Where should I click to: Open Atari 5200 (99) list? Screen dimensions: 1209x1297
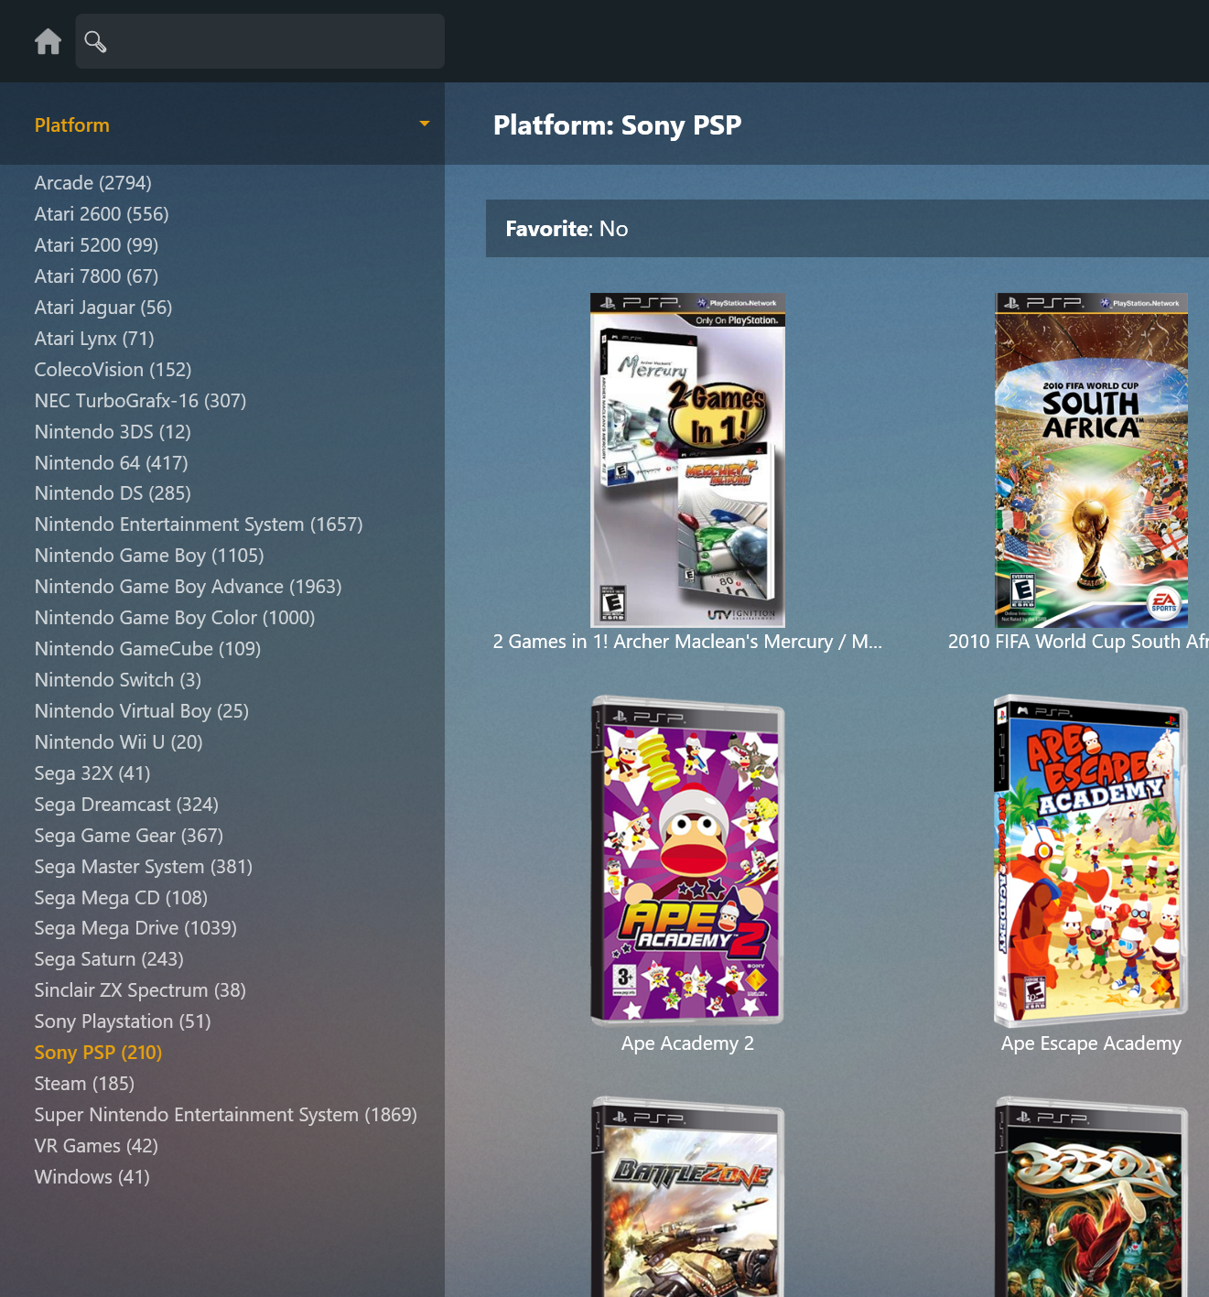[96, 245]
